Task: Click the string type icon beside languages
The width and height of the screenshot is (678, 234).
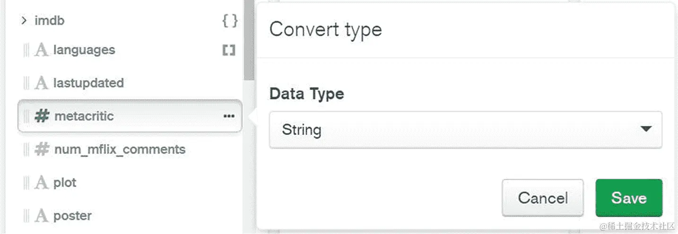Action: (42, 50)
